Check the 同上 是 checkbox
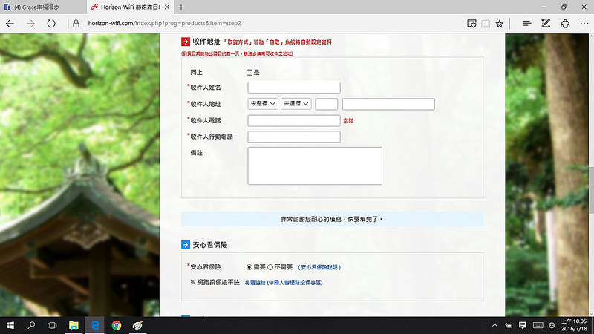 [249, 72]
